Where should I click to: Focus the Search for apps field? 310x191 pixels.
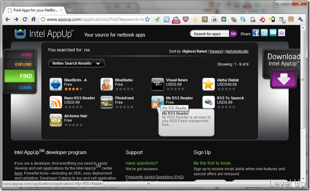pos(209,34)
